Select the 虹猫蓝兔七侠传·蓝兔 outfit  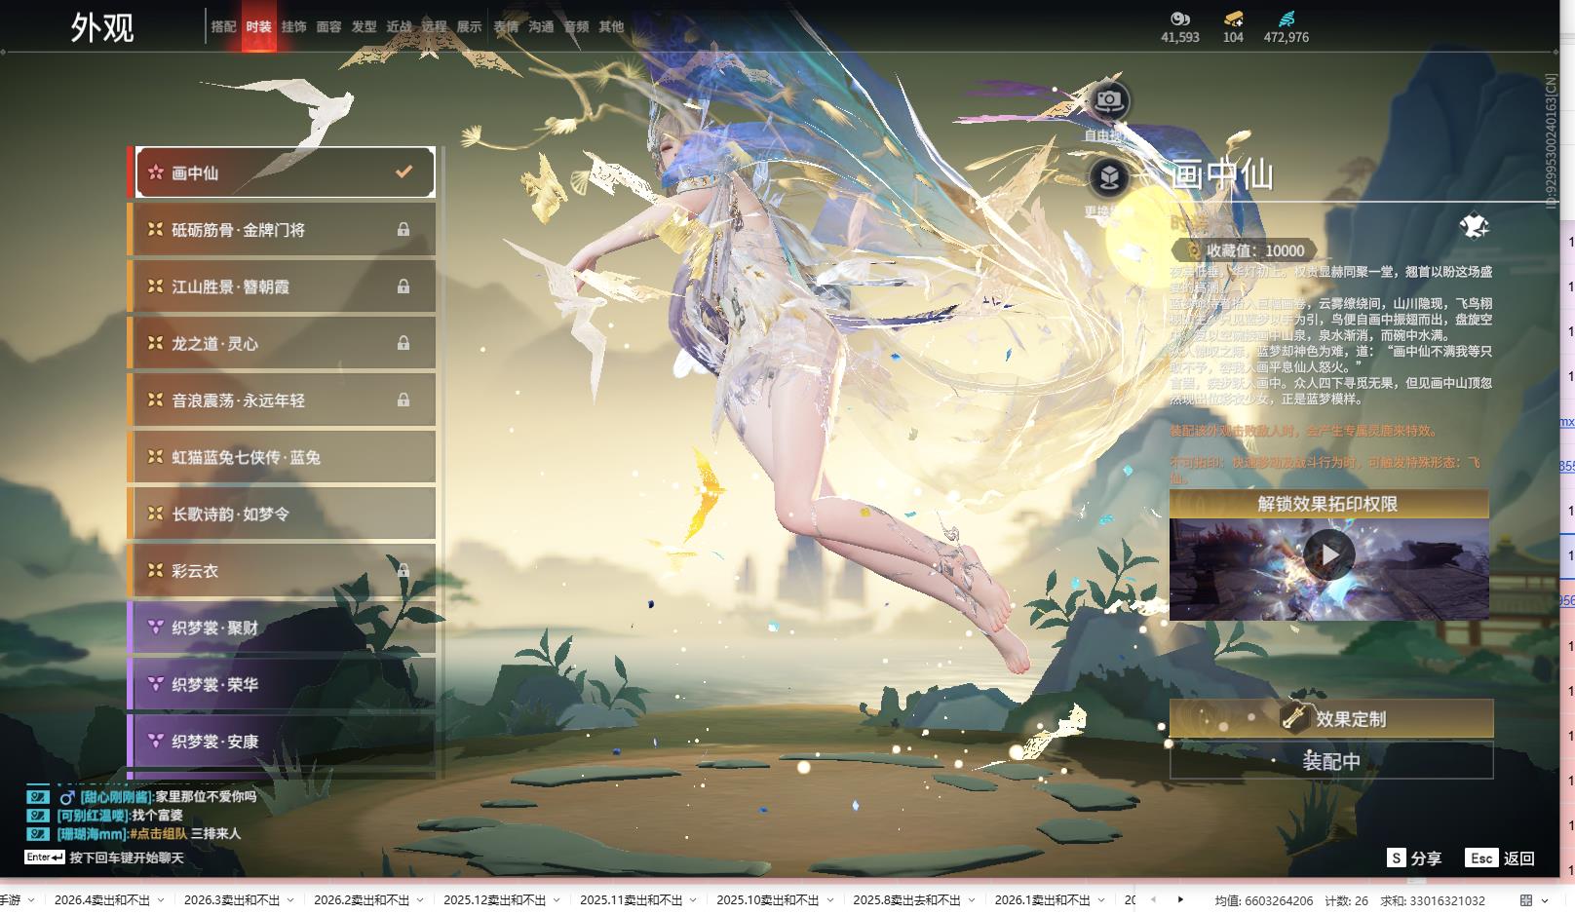point(283,457)
